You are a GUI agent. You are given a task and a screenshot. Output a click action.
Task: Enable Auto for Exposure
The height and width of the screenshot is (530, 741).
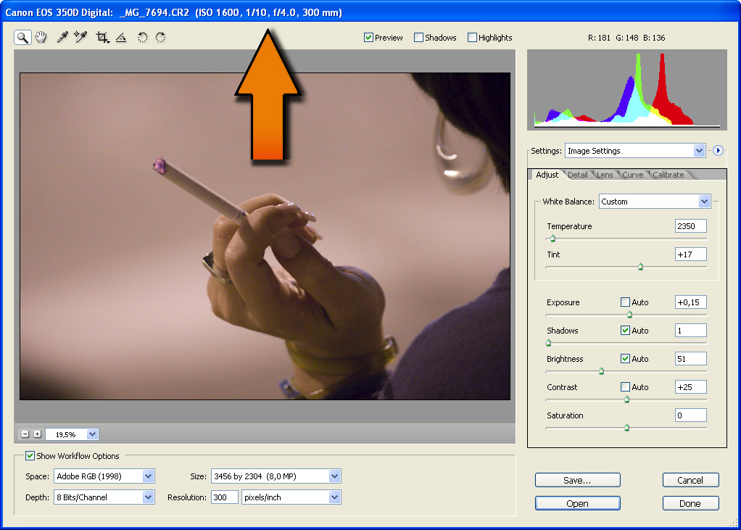[x=625, y=302]
